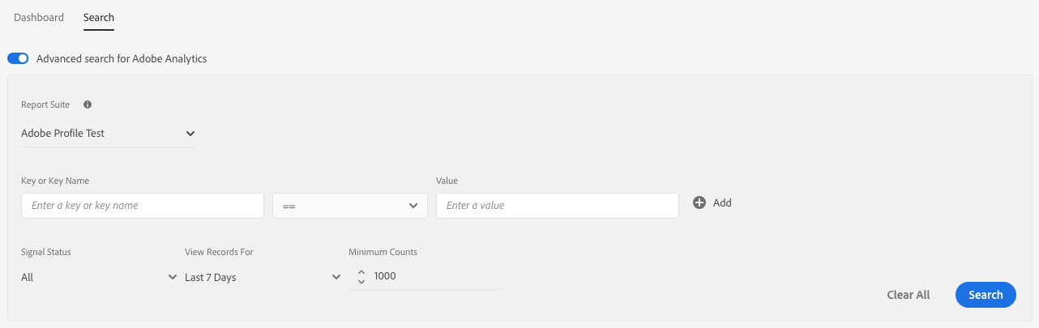Select the Search tab at top

point(99,17)
